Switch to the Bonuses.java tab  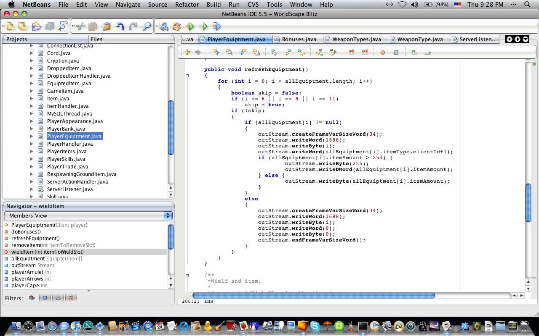point(298,39)
